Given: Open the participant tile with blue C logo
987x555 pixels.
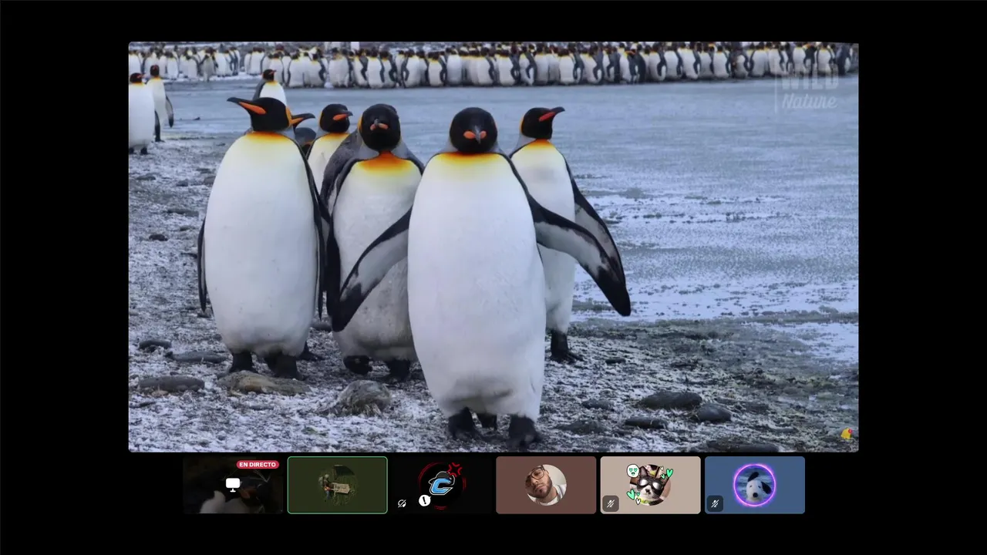Looking at the screenshot, I should point(442,485).
